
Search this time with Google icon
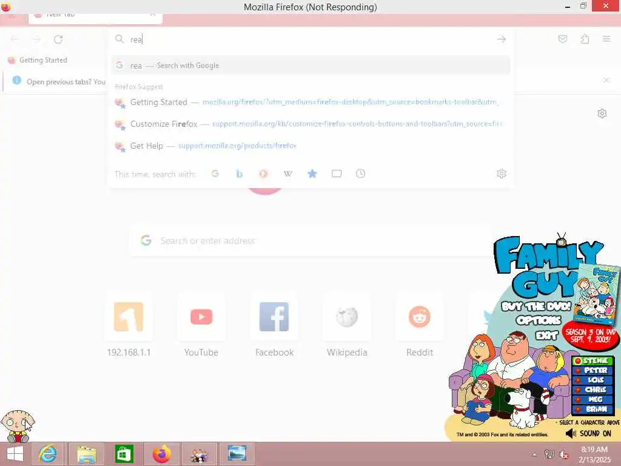coord(215,174)
